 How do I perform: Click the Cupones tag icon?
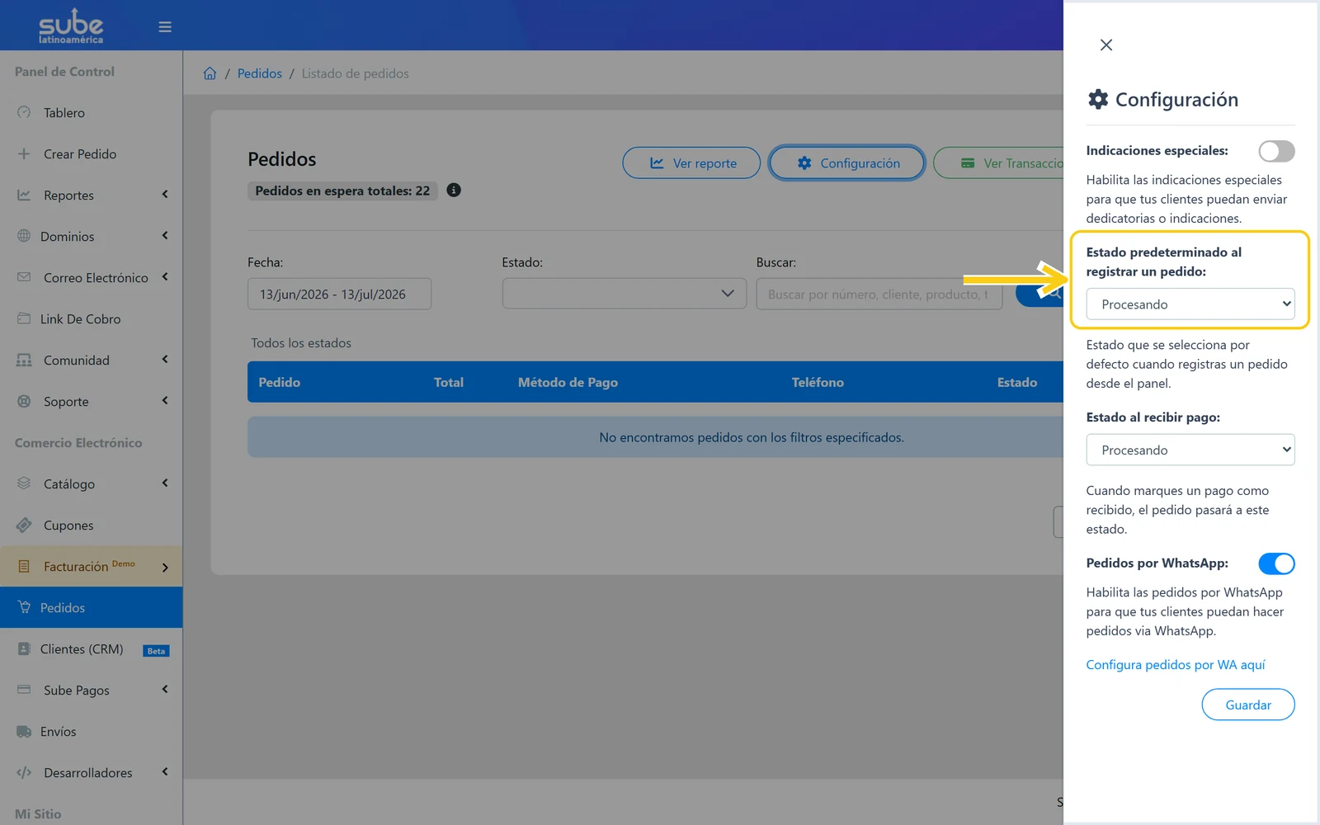pos(24,525)
